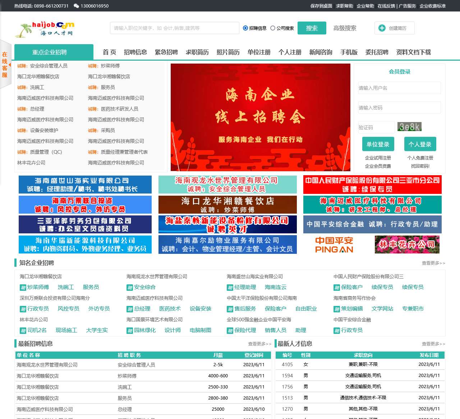
Task: Focus the job keyword search field
Action: 175,28
